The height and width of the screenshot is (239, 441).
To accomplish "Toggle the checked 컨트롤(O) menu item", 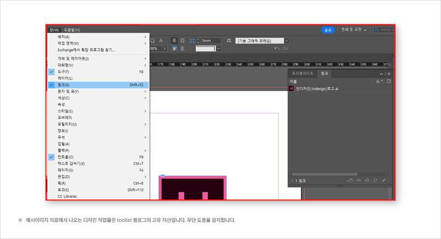I will coord(98,157).
